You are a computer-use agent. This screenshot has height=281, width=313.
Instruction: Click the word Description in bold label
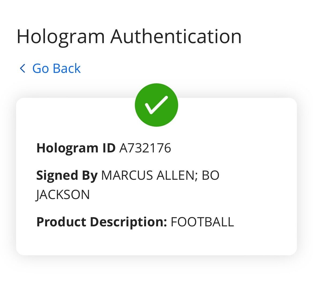point(128,222)
